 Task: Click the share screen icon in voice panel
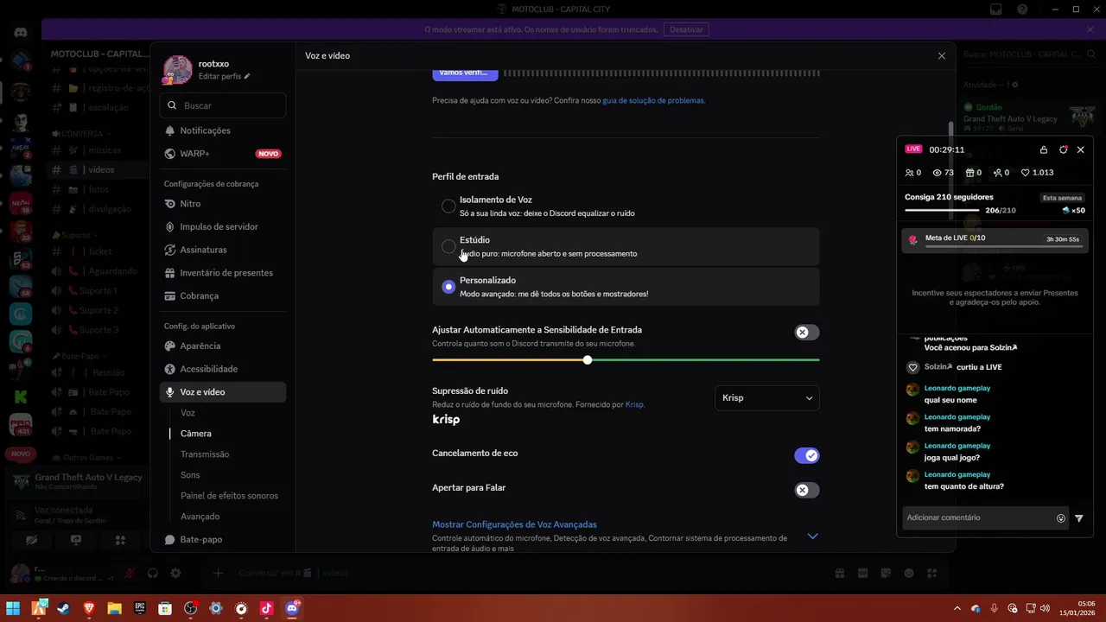76,541
